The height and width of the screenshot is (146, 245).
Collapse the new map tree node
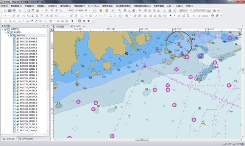pos(5,32)
